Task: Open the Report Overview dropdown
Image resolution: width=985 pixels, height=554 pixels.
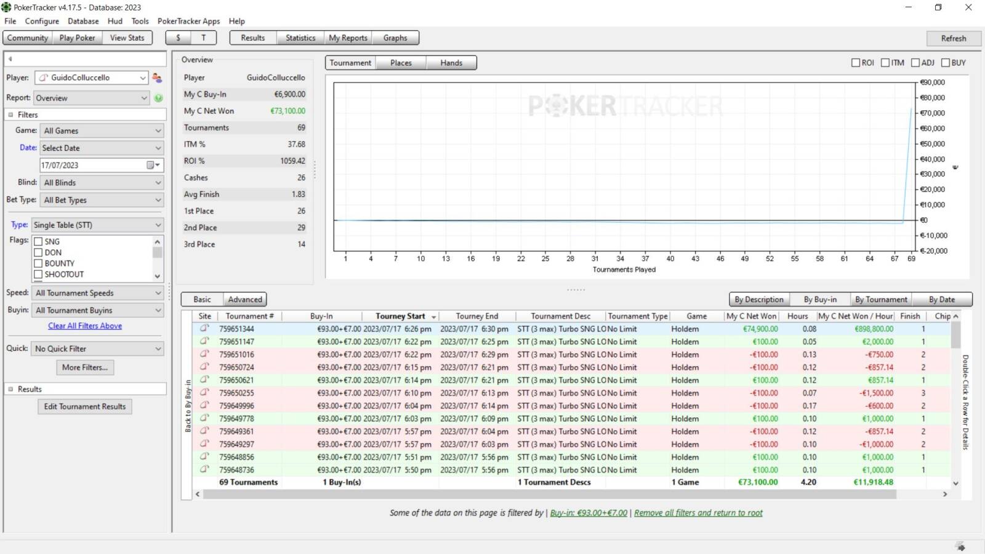Action: 91,98
